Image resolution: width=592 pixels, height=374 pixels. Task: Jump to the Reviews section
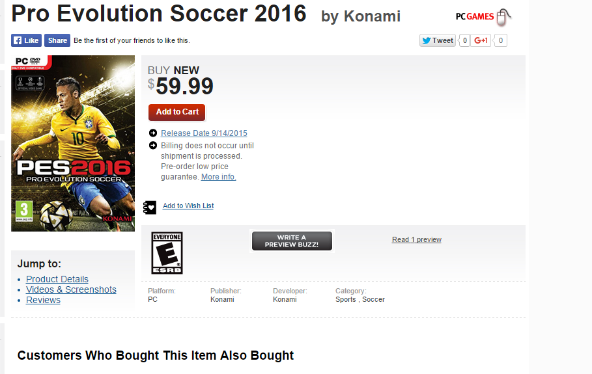(43, 300)
